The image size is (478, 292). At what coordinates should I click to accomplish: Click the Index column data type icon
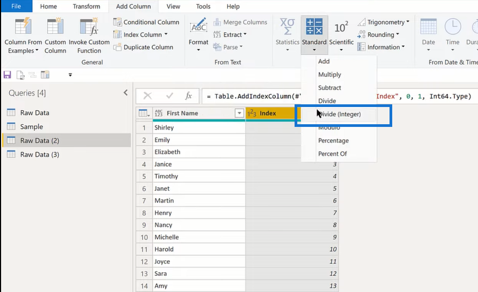(252, 113)
